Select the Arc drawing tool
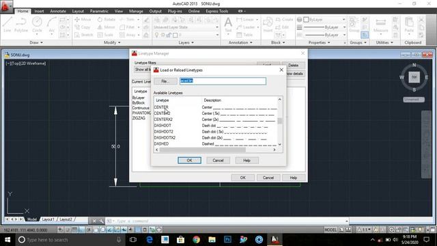437x246 pixels. pyautogui.click(x=52, y=25)
